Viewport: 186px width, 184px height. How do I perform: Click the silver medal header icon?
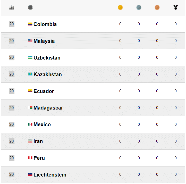[139, 8]
